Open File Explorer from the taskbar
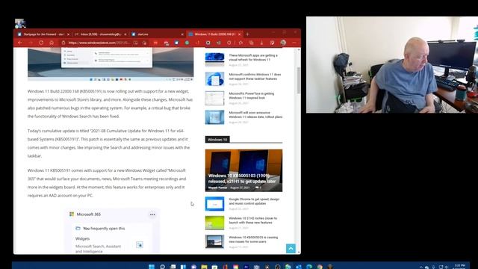Screen dimensions: 478x269 pyautogui.click(x=204, y=267)
